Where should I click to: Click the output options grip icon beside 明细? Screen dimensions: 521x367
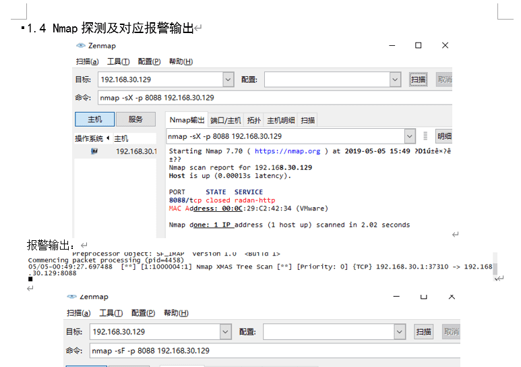pyautogui.click(x=425, y=136)
